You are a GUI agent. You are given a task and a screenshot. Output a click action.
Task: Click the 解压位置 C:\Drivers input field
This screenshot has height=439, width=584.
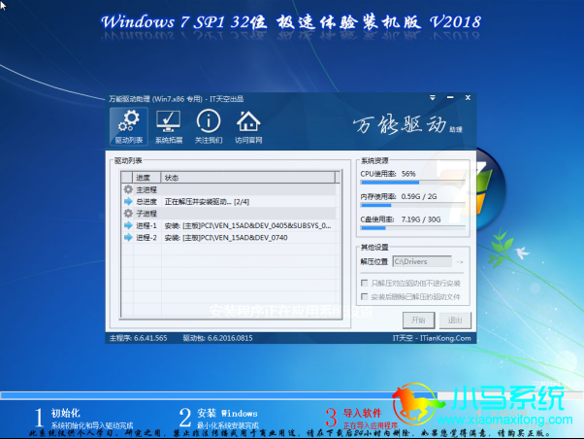[422, 261]
